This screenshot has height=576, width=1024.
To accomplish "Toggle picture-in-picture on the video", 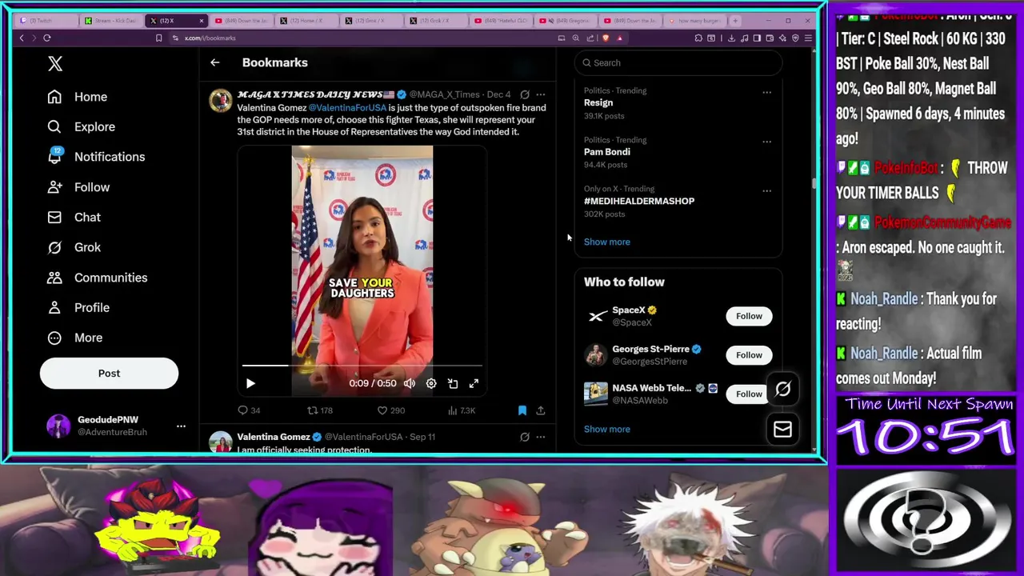I will [x=453, y=384].
